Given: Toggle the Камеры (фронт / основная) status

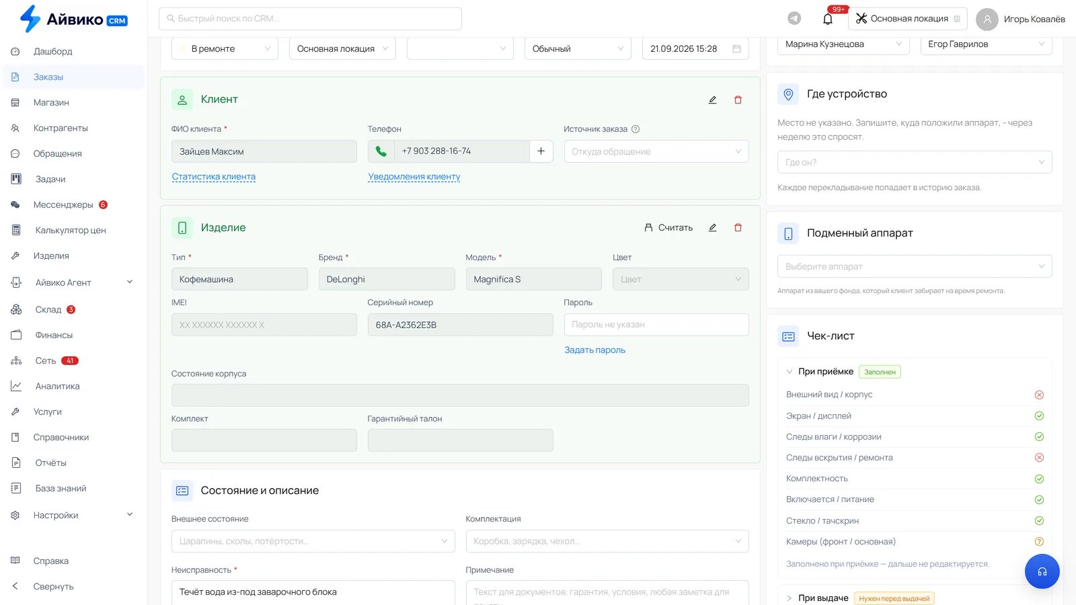Looking at the screenshot, I should (1039, 542).
